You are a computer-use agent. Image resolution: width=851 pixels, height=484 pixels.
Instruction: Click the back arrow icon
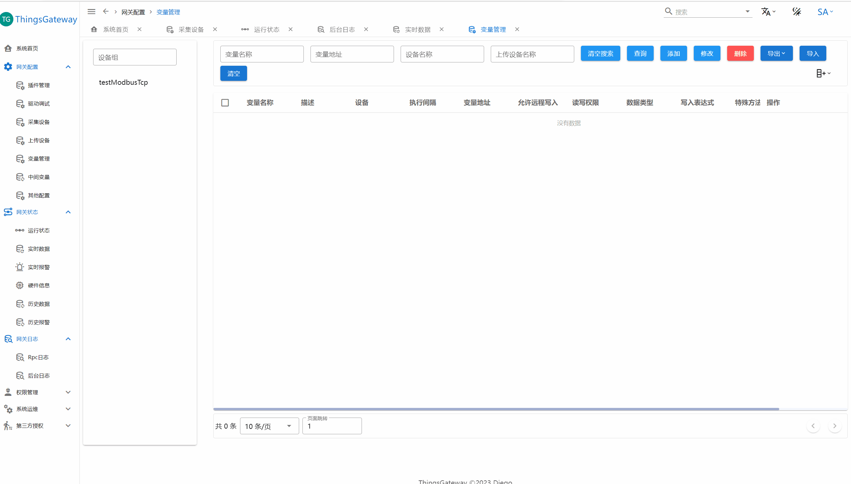coord(106,12)
